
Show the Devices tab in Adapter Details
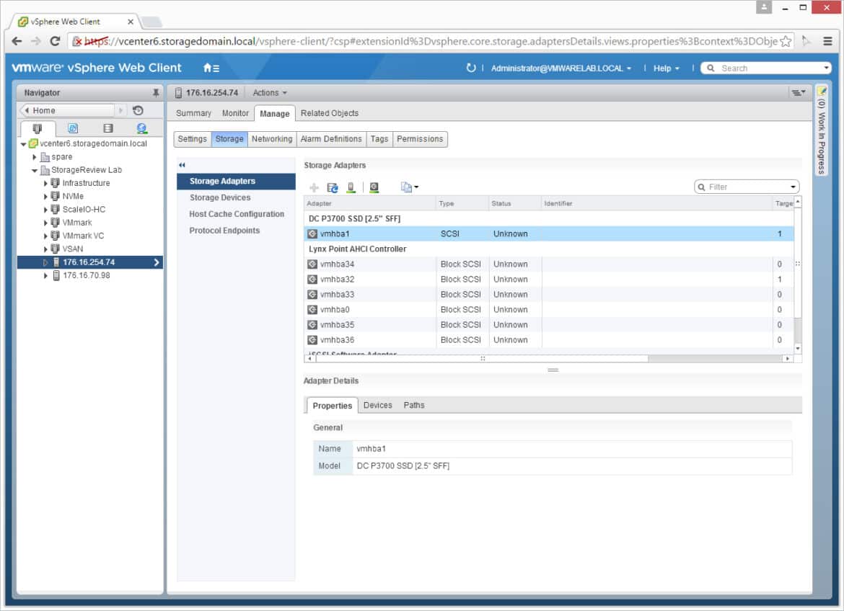378,406
